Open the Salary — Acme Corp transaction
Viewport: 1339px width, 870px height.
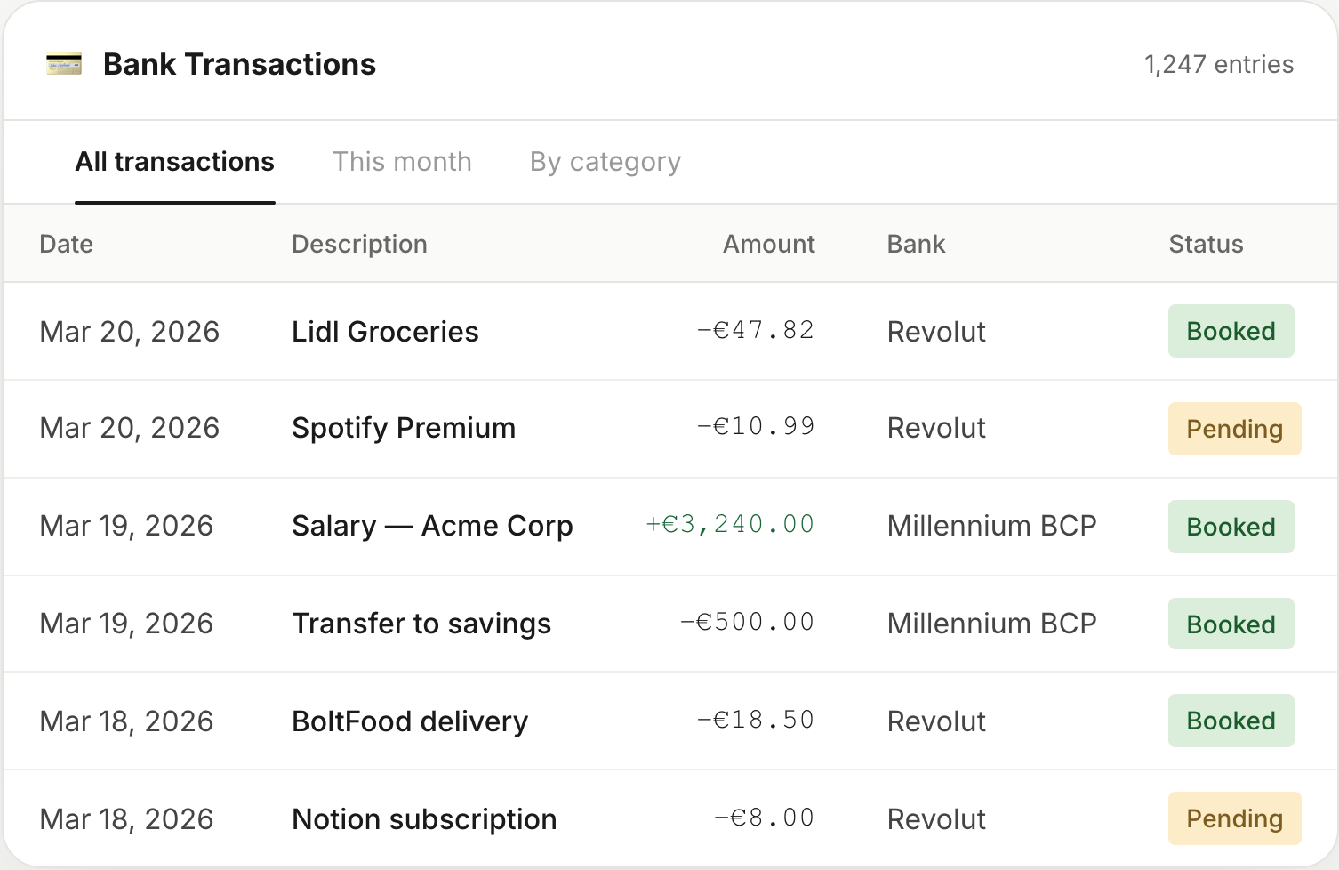[x=432, y=526]
